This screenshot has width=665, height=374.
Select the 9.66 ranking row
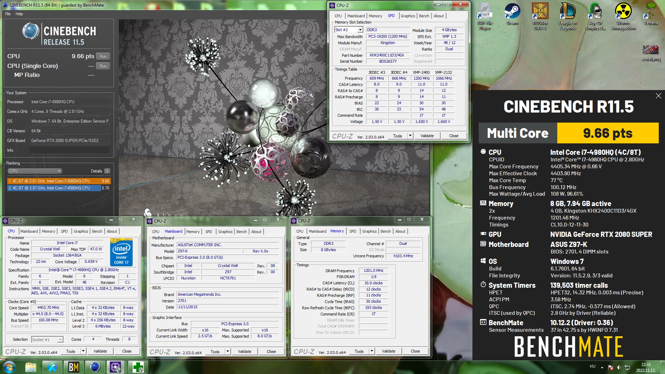59,181
